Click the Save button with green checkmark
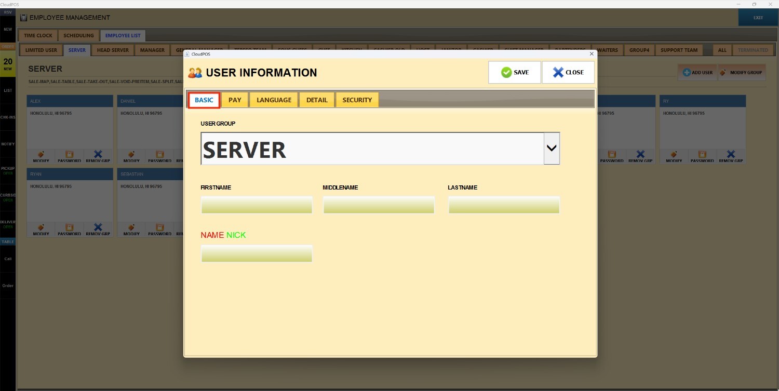779x391 pixels. click(514, 72)
